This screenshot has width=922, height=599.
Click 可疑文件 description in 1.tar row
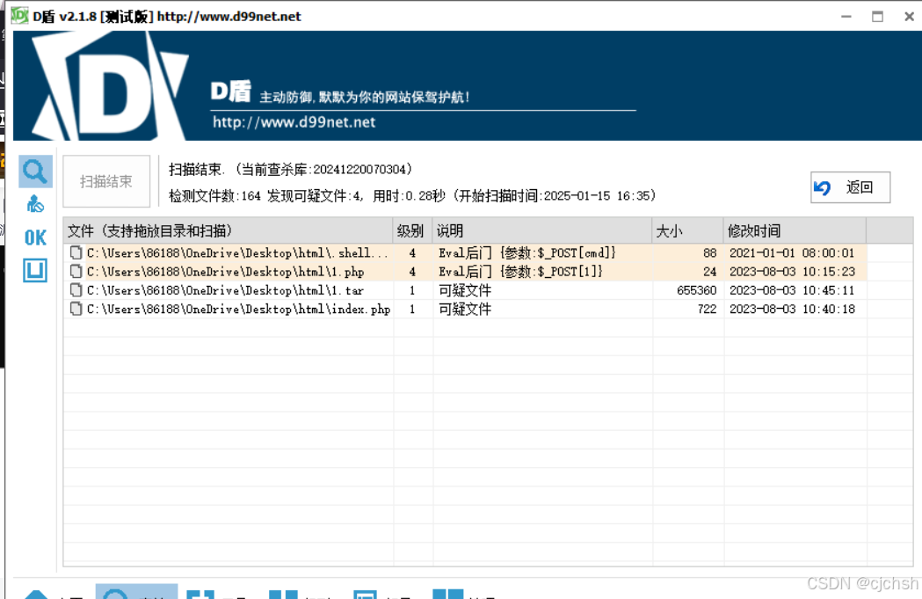465,290
